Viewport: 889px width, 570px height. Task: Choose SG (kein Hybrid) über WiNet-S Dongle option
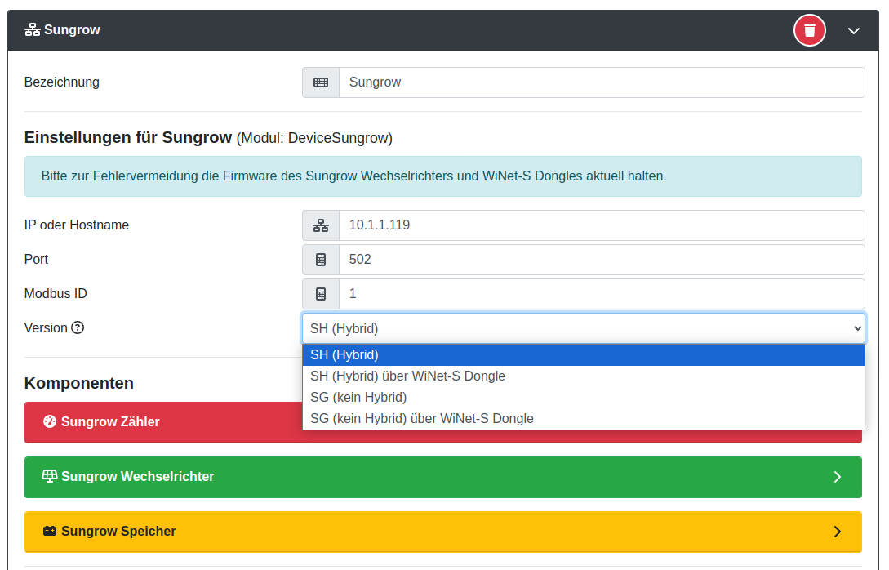coord(584,419)
